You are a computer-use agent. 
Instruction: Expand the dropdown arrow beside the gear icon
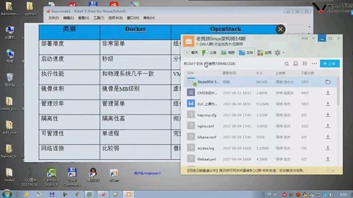[284, 53]
